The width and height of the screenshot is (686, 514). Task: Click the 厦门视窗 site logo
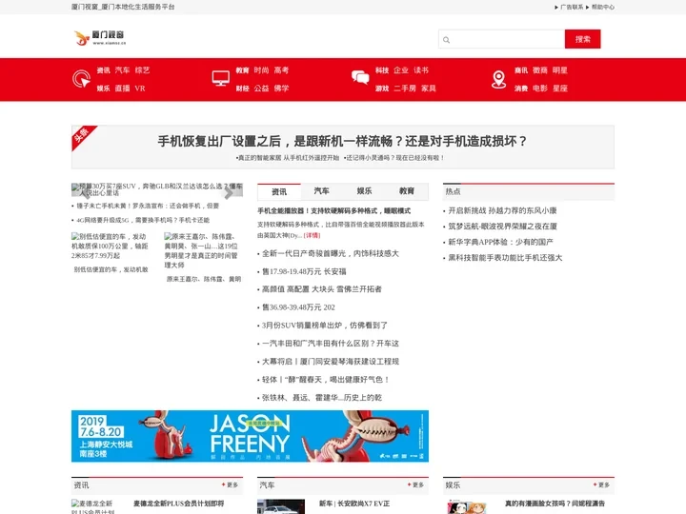tap(100, 38)
